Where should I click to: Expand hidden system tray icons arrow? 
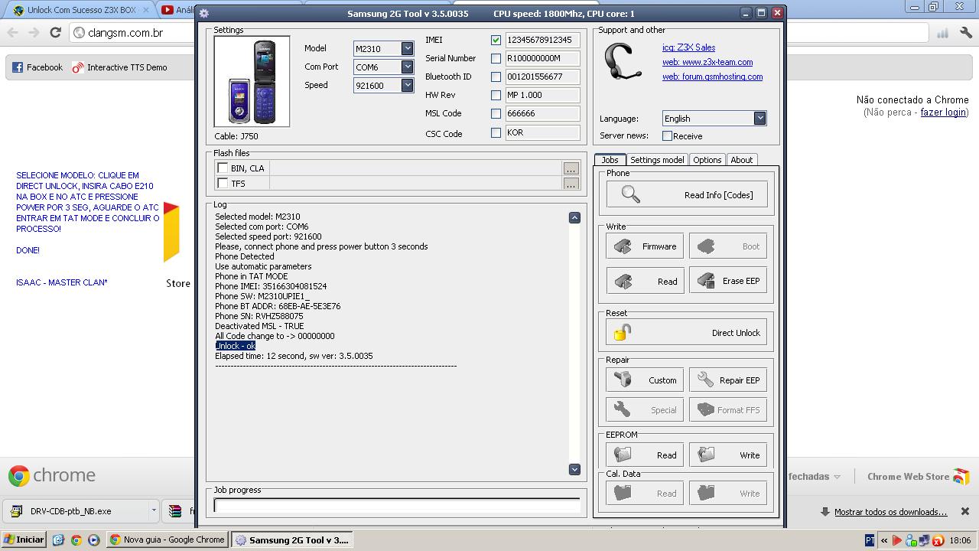pos(884,540)
